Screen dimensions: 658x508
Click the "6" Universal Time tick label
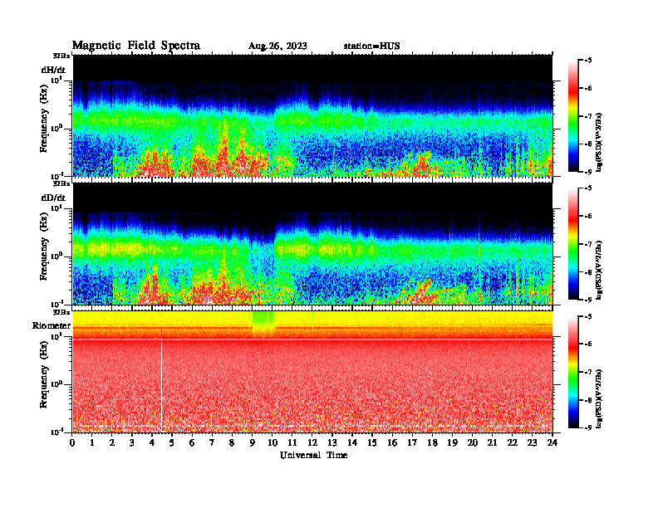192,443
